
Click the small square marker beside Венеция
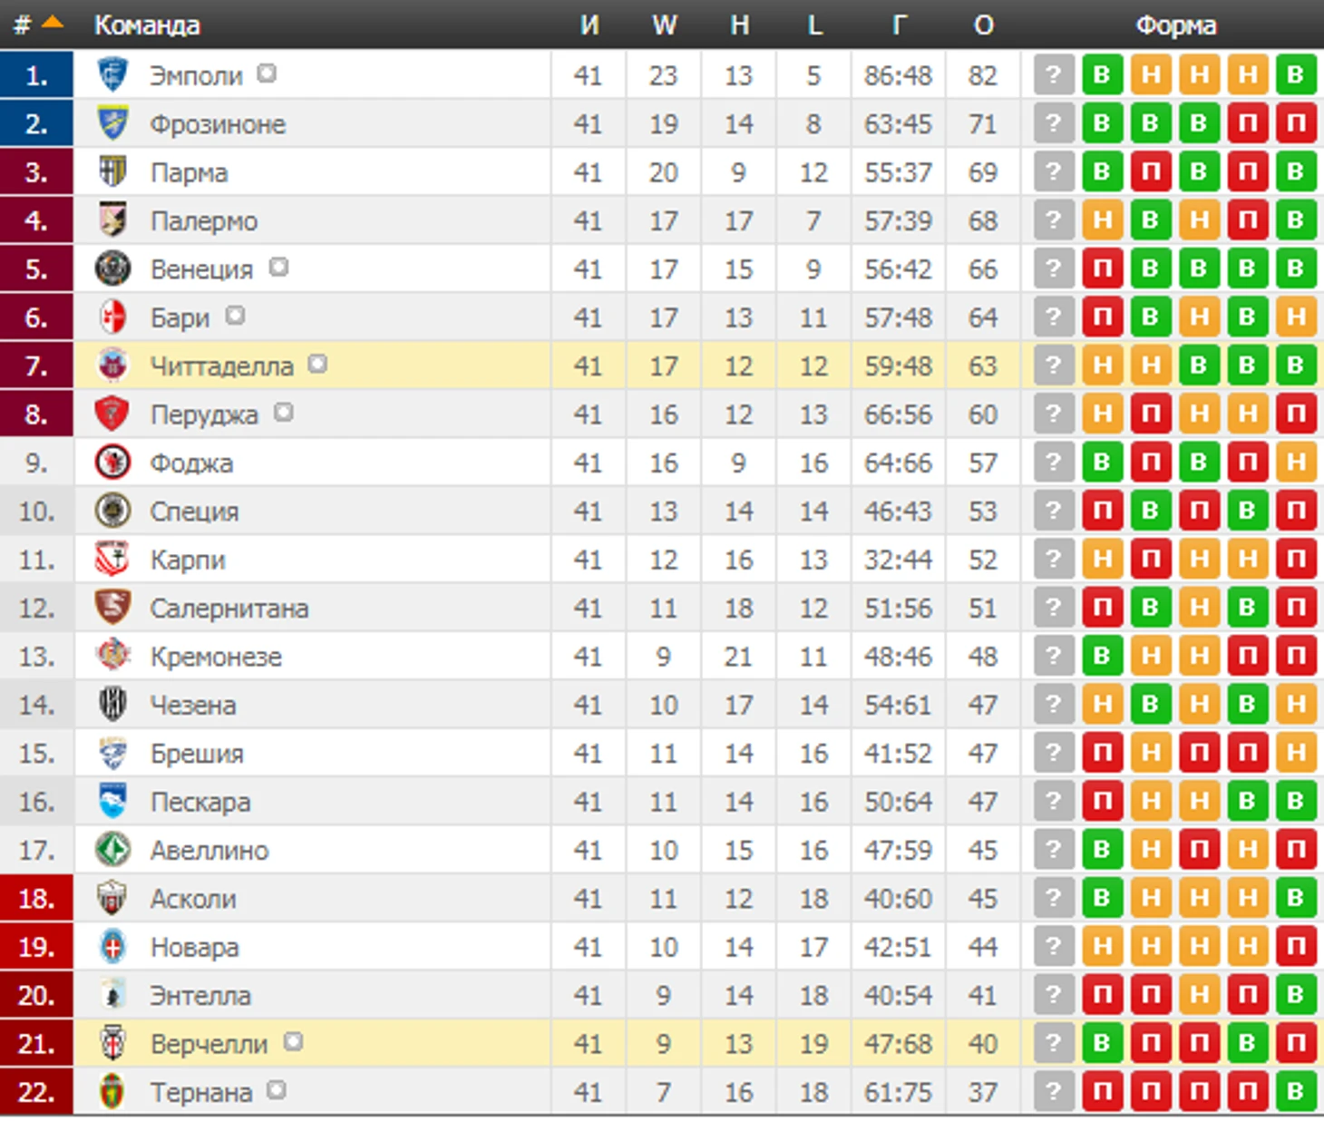279,267
